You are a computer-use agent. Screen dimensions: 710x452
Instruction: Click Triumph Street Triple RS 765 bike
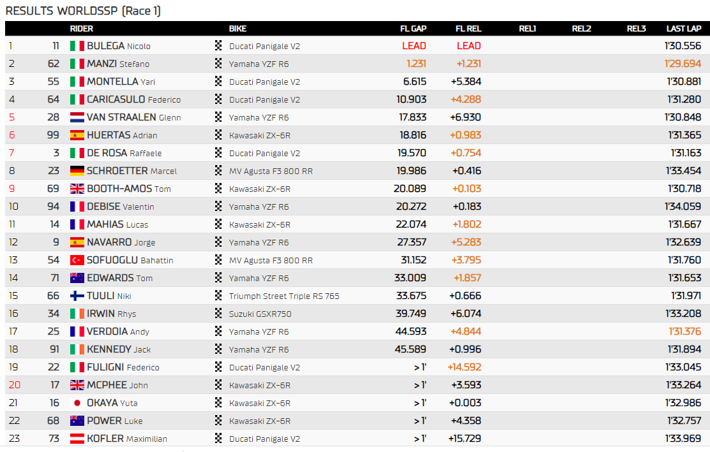coord(284,296)
